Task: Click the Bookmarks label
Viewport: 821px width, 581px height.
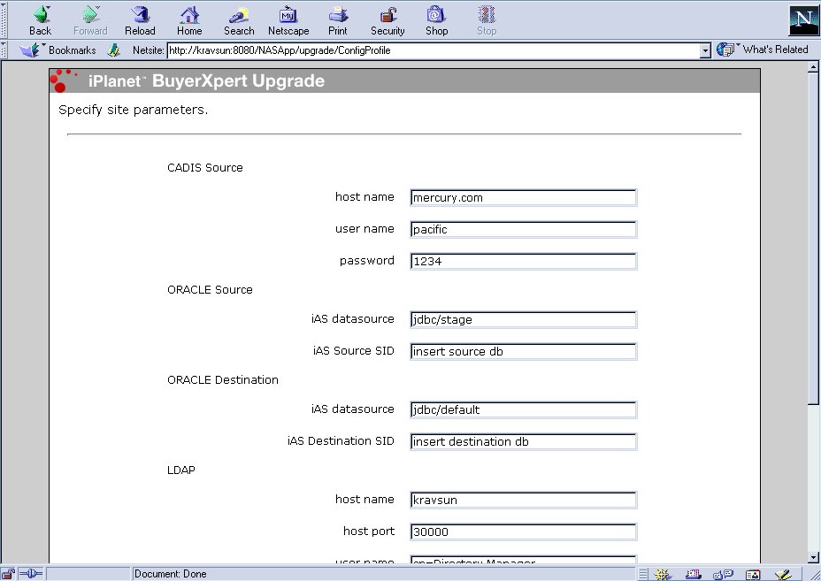Action: tap(73, 50)
